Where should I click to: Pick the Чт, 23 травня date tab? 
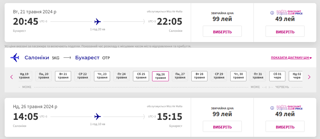click(102, 76)
